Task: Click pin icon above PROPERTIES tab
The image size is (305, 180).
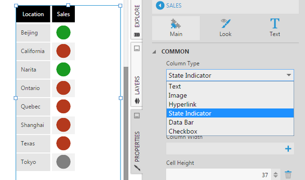Action: coord(137,116)
